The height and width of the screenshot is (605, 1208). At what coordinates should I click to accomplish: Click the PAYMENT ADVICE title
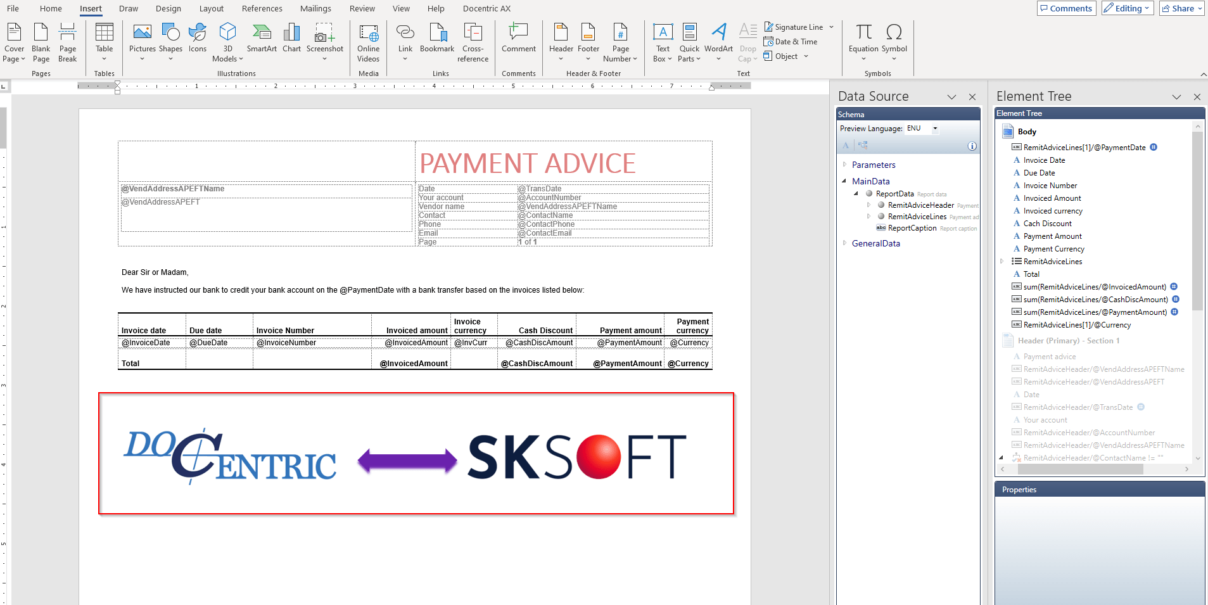pos(528,163)
